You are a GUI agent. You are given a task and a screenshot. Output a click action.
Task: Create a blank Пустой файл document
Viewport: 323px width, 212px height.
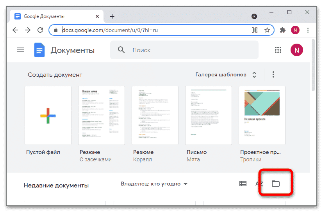tap(48, 115)
